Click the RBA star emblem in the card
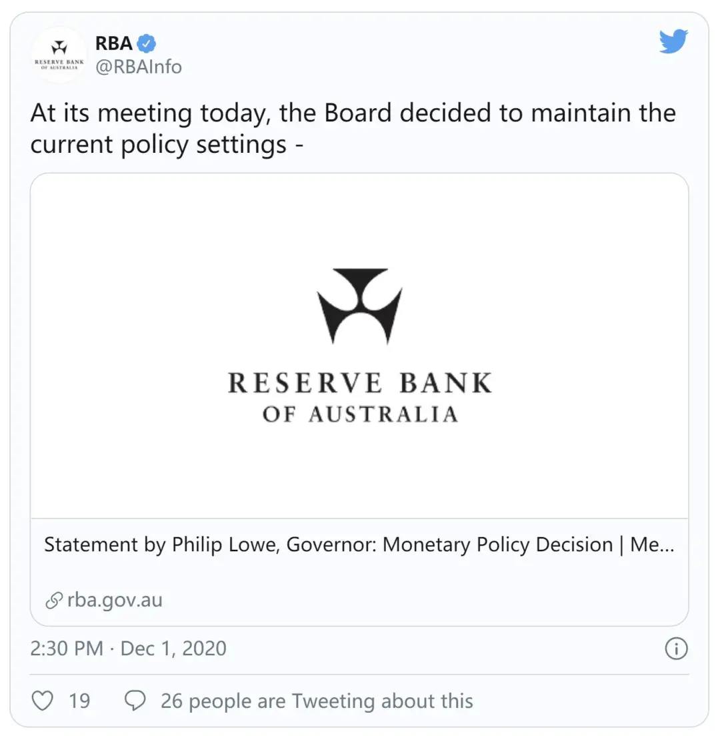The width and height of the screenshot is (720, 736). [x=360, y=306]
